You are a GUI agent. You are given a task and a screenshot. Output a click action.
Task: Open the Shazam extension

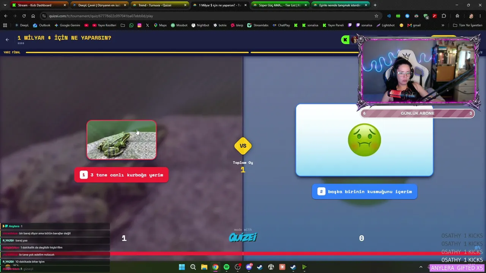click(x=407, y=16)
